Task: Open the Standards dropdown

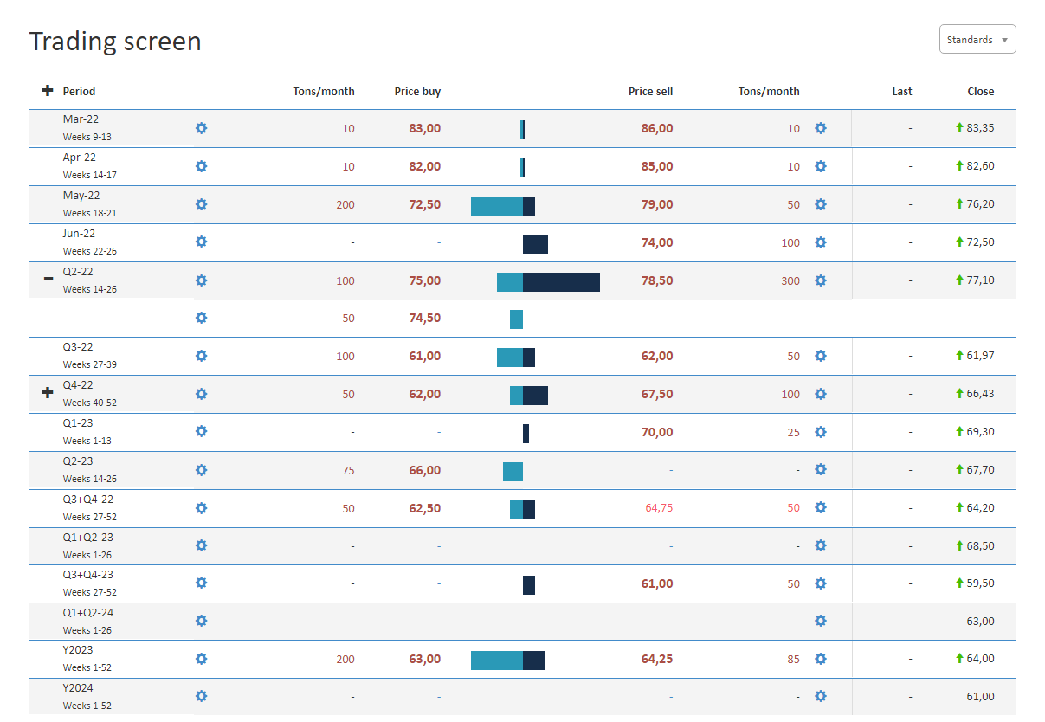Action: (x=977, y=39)
